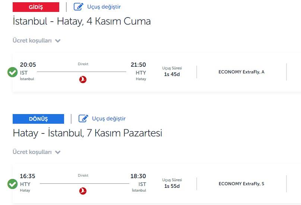Screen dimensions: 301x205
Task: Click ECONOMY ExtraFly, A fare class
Action: point(241,72)
